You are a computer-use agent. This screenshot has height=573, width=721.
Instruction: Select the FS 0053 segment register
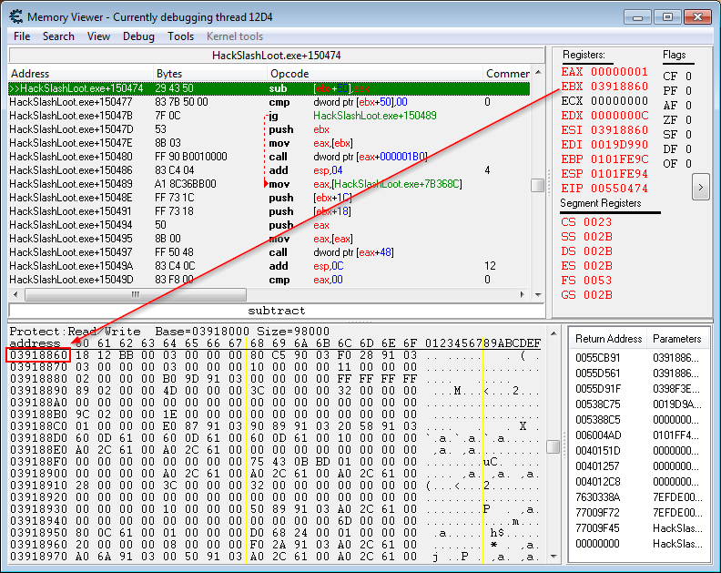tap(586, 281)
